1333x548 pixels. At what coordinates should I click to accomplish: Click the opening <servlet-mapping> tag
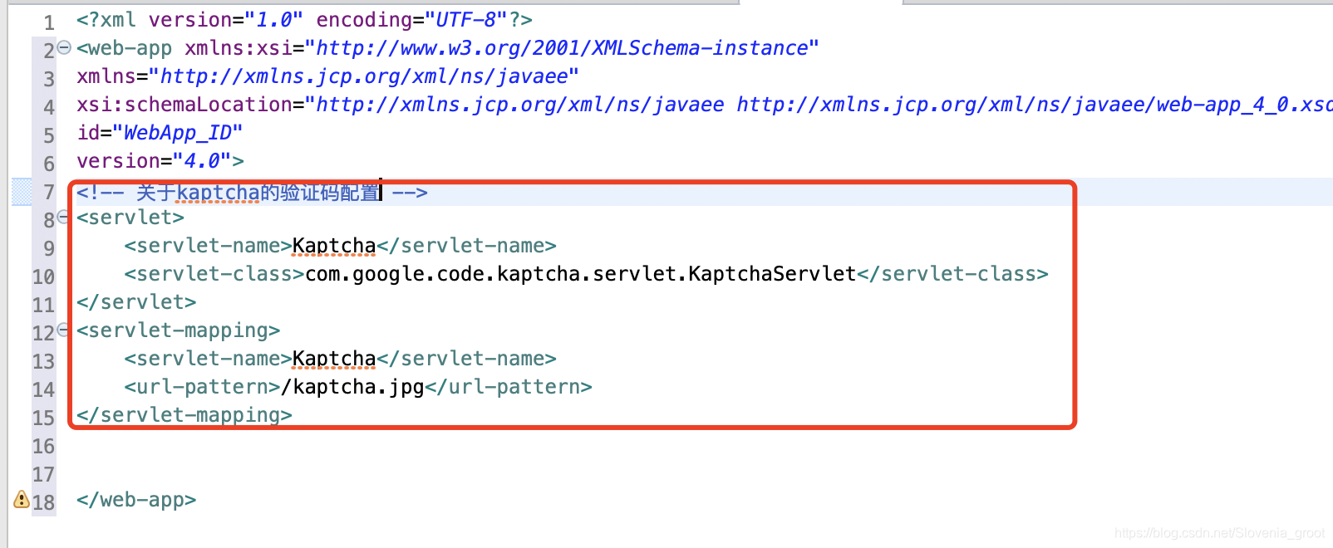click(x=178, y=330)
